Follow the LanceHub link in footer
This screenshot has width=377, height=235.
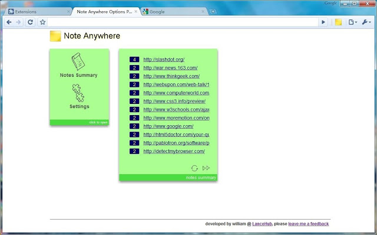tap(262, 224)
